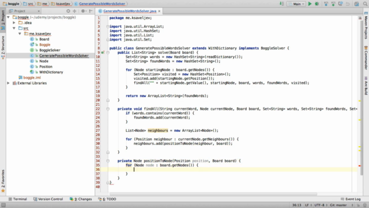Toggle tool window buttons icon in status bar corner

[x=3, y=205]
